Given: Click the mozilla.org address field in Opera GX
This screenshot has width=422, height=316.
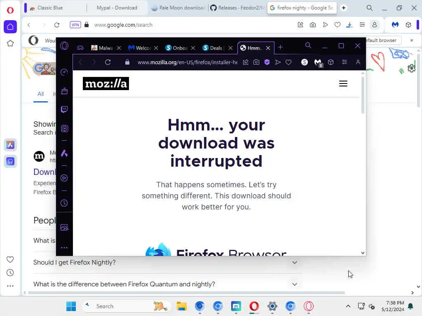Looking at the screenshot, I should [188, 63].
